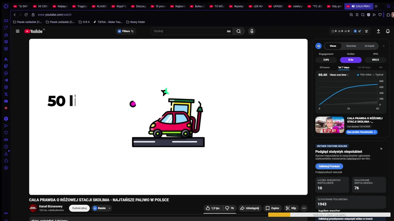The height and width of the screenshot is (221, 394).
Task: Open Discord in the Opera sidebar
Action: (6, 101)
